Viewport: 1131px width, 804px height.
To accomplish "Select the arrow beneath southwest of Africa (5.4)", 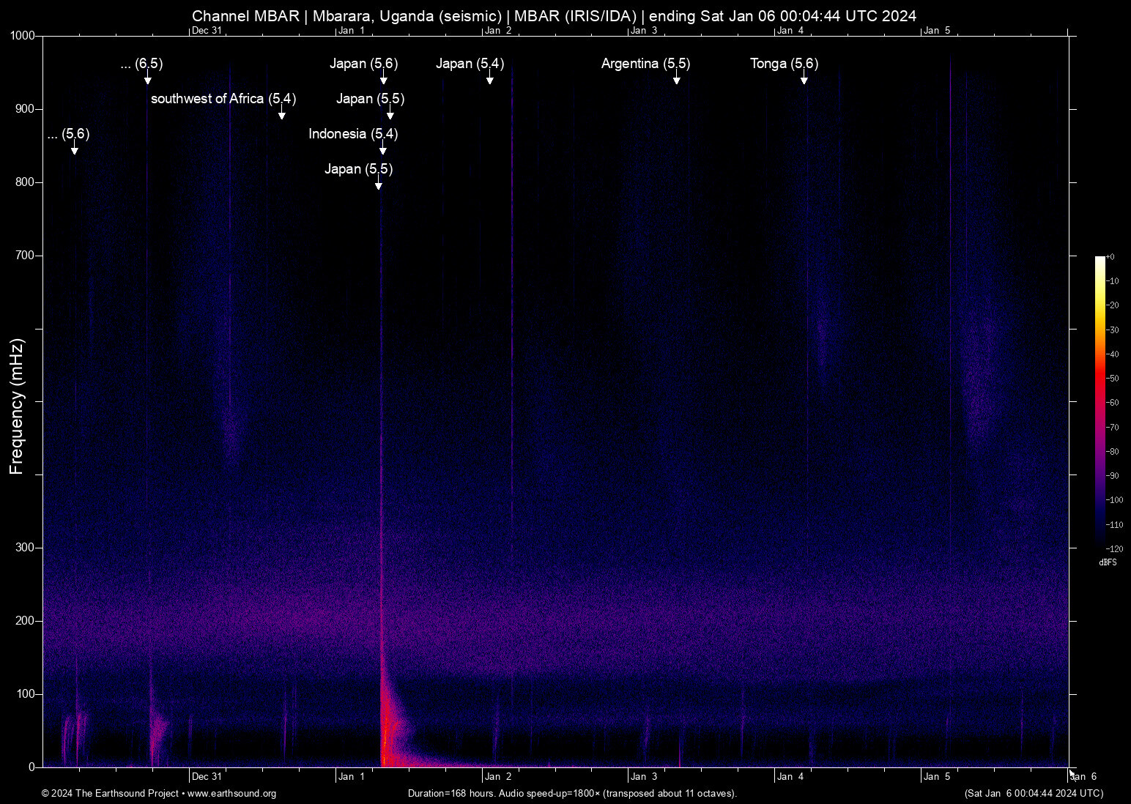I will coord(281,113).
